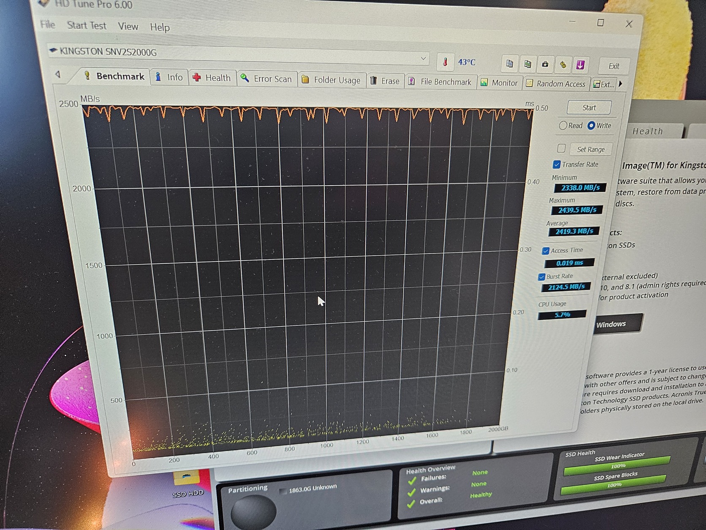Image resolution: width=706 pixels, height=530 pixels.
Task: Click the SSD Spare Blocks progress bar
Action: (613, 485)
